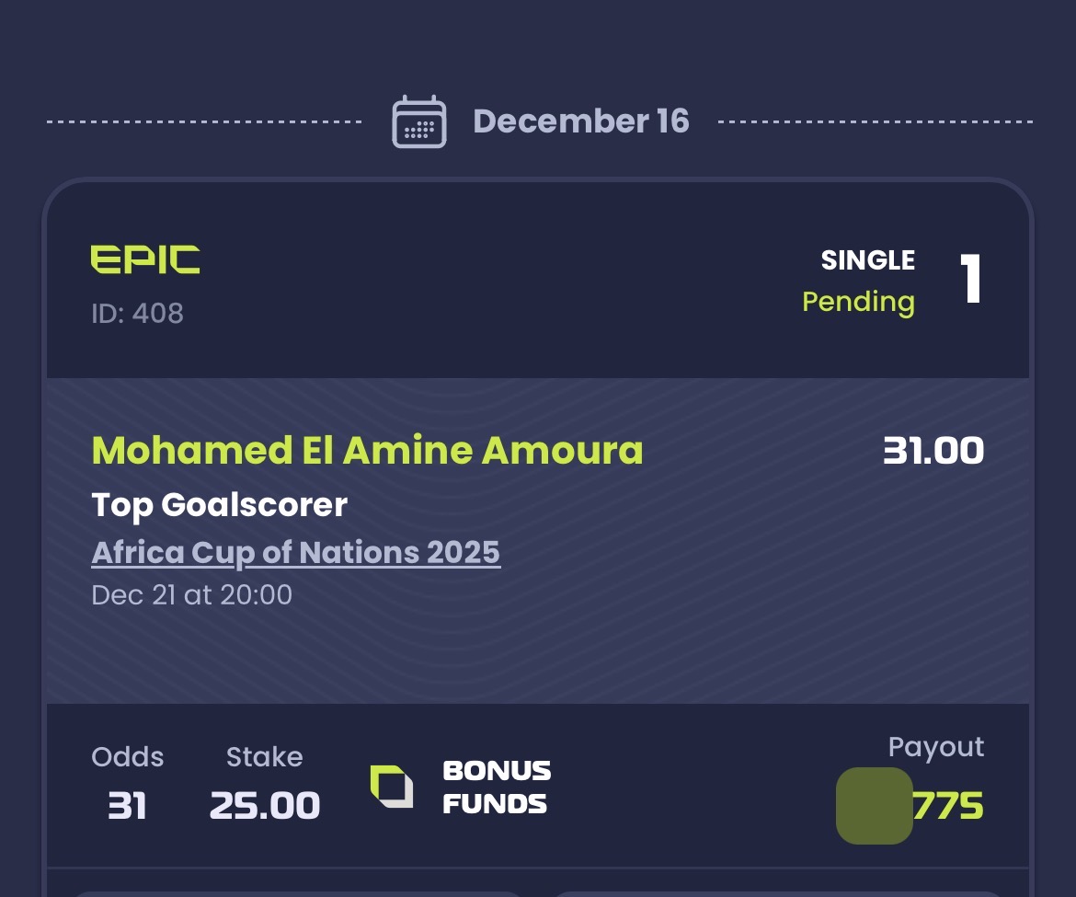Click the Pending status label

click(858, 302)
